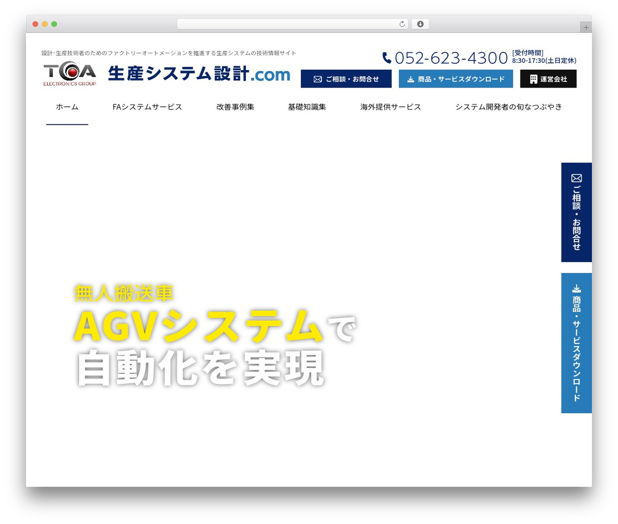Click the yellow minimize window button
Image resolution: width=618 pixels, height=524 pixels.
click(x=44, y=24)
